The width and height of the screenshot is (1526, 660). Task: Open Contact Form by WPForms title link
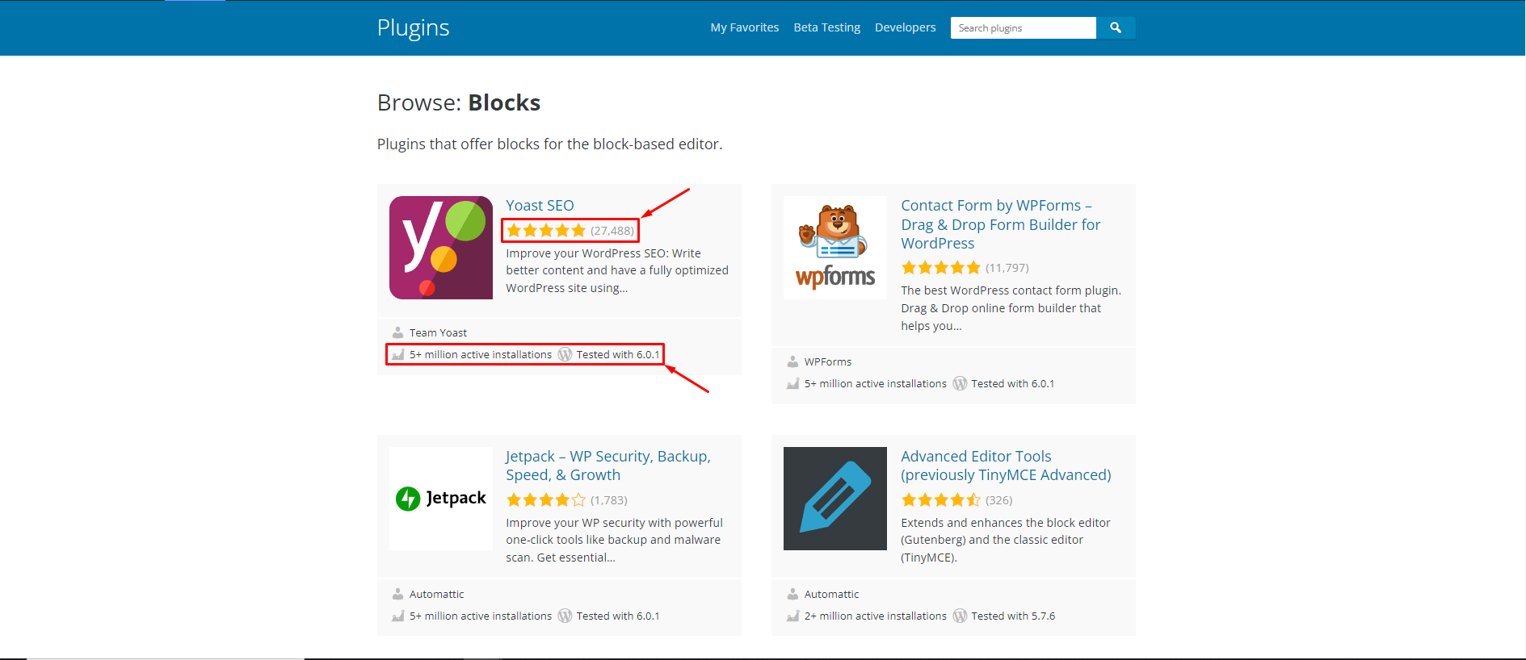pyautogui.click(x=1001, y=224)
